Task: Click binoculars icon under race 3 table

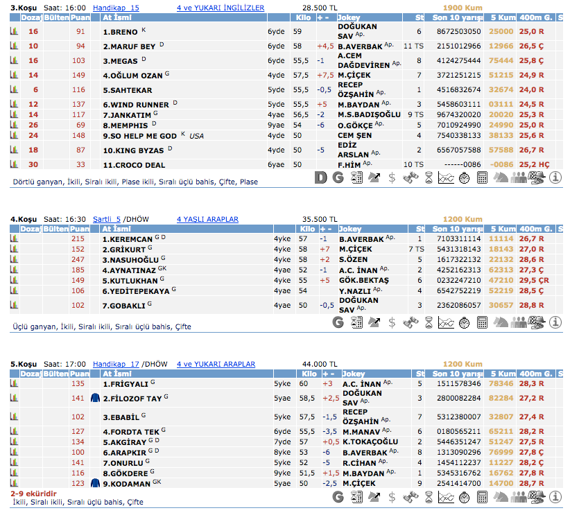Action: (x=411, y=177)
